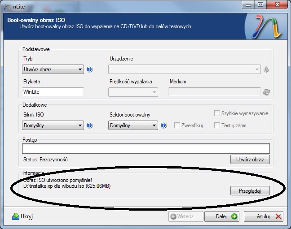Click the Dalej next button
The width and height of the screenshot is (291, 229).
222,216
